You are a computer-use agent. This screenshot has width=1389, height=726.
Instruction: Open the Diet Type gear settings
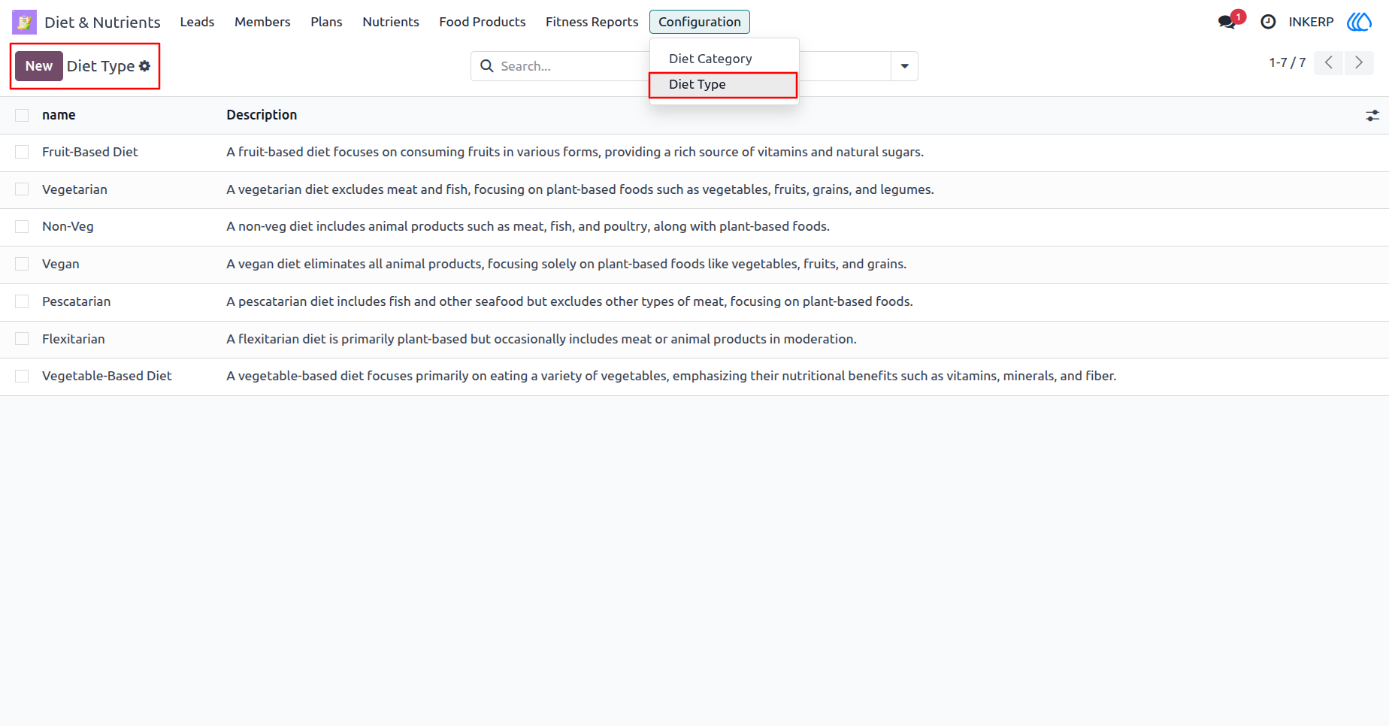coord(145,66)
